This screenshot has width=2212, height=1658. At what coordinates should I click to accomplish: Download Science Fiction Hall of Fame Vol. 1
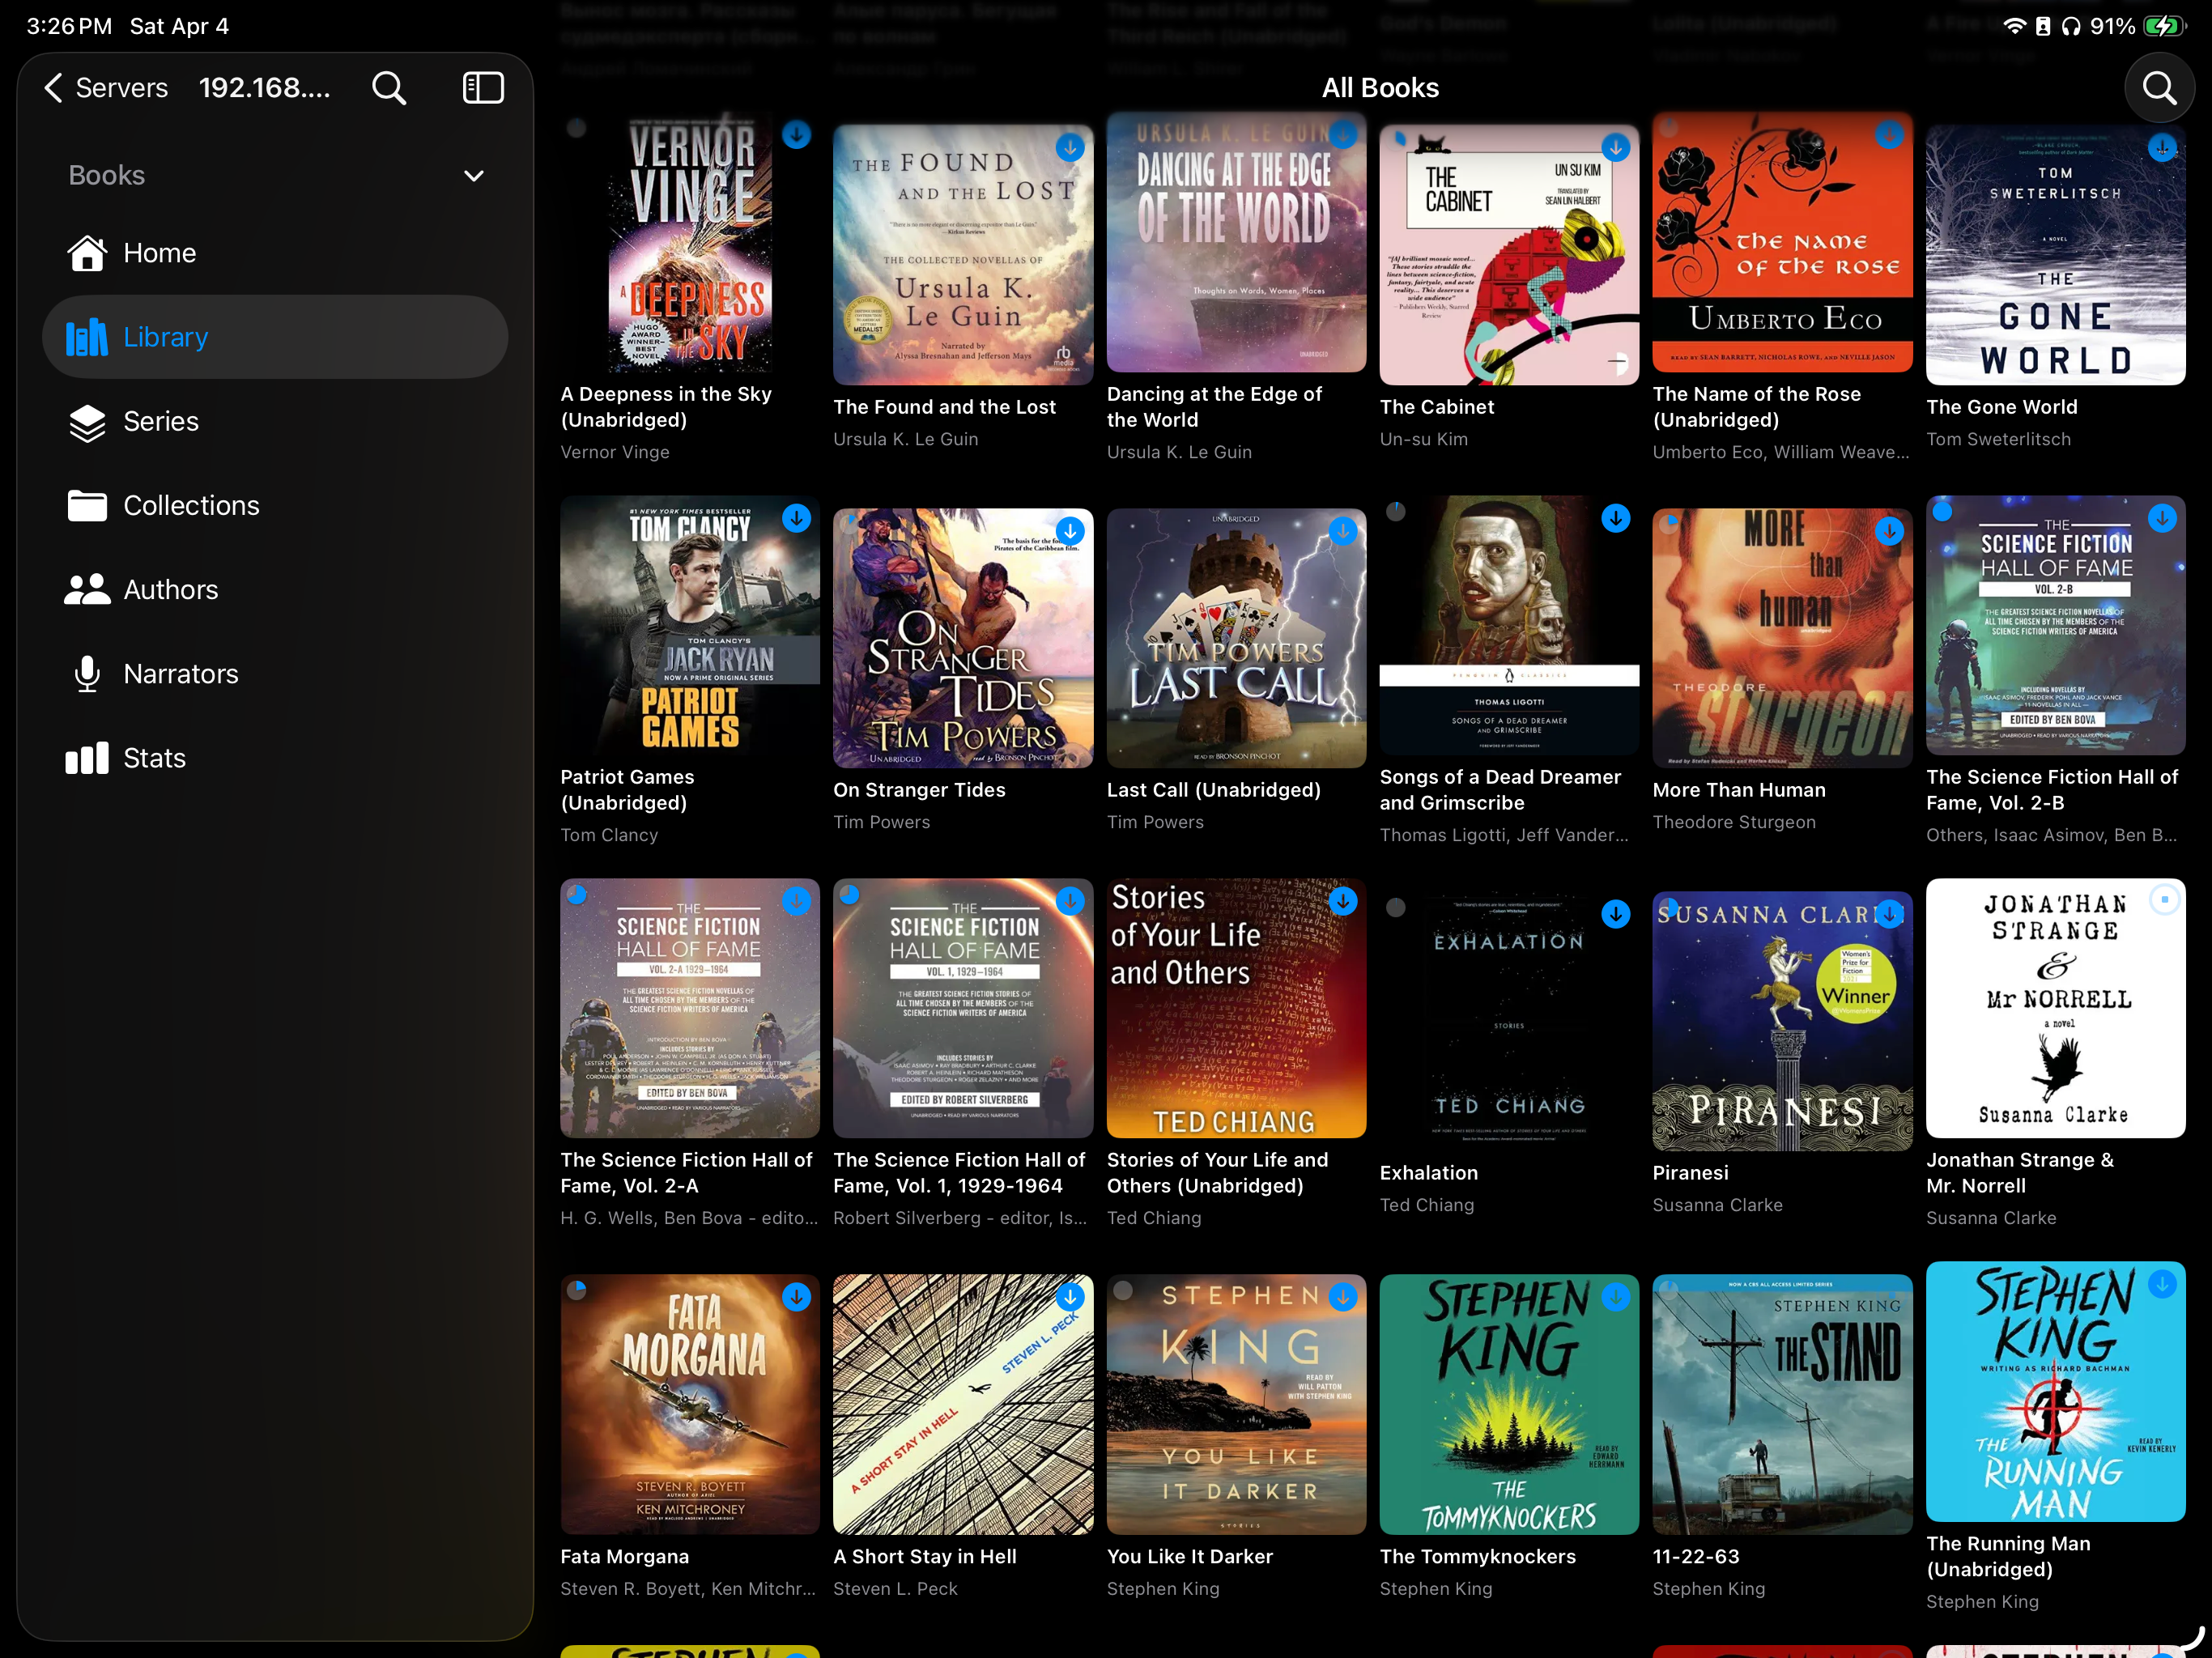click(1070, 901)
